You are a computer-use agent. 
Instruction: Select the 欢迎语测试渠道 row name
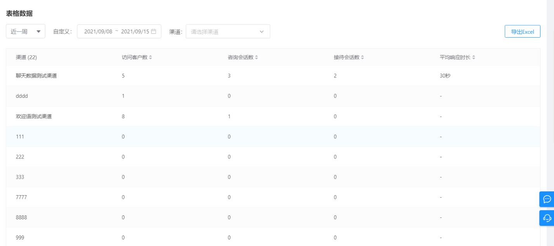34,116
